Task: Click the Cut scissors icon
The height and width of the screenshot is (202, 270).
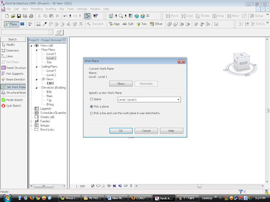Action: [39, 16]
